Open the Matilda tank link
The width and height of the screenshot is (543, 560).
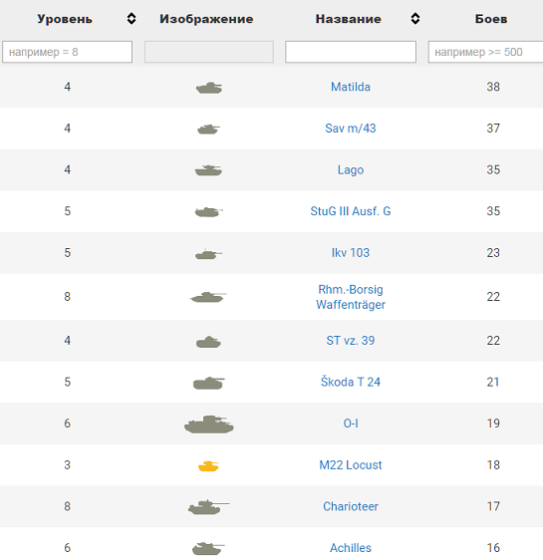pyautogui.click(x=351, y=87)
